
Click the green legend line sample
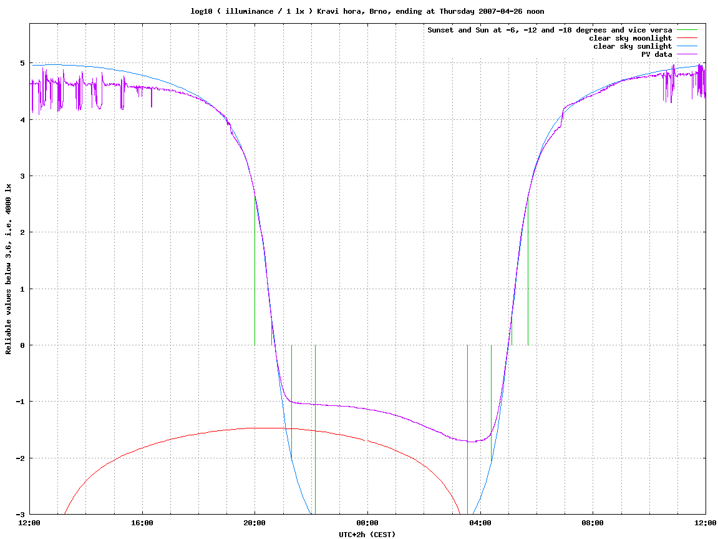coord(687,30)
